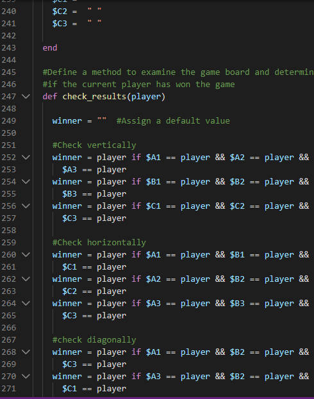Click line number 271 in gutter
This screenshot has height=399, width=314.
(x=9, y=388)
